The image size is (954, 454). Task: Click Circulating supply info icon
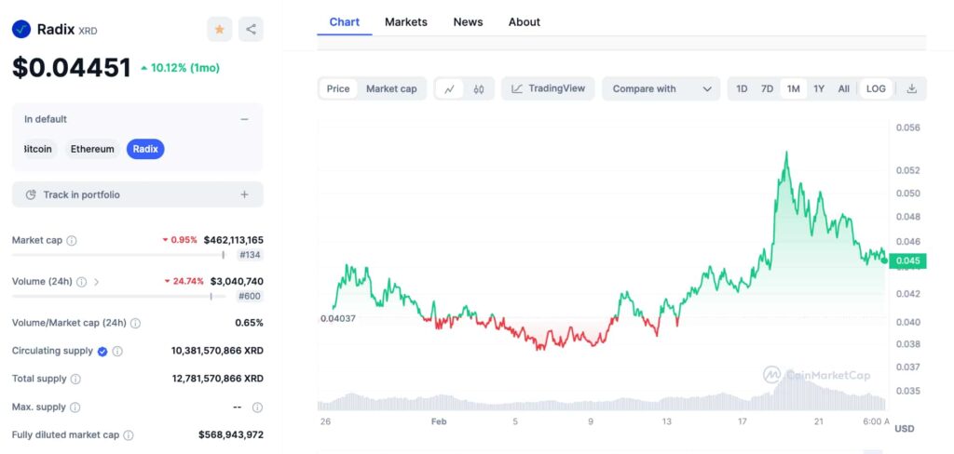coord(117,352)
